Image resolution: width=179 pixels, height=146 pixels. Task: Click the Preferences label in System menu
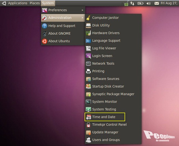(57, 10)
